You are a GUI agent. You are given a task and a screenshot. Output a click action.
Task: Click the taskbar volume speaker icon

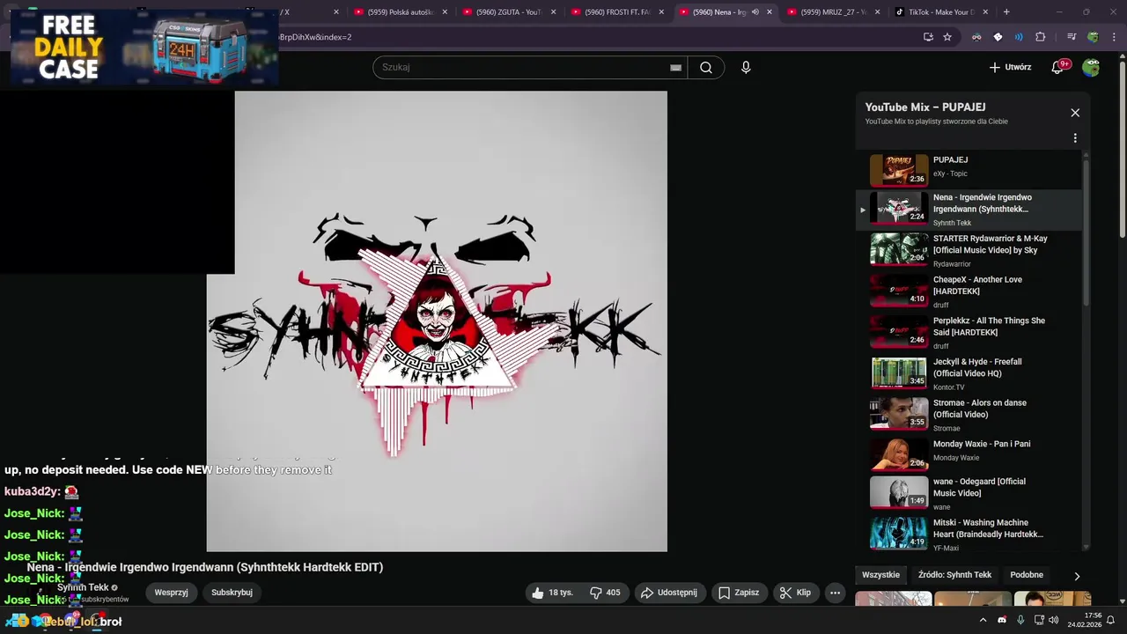pyautogui.click(x=1054, y=620)
